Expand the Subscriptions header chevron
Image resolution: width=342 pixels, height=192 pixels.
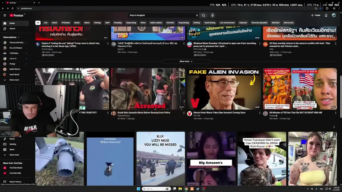[x=18, y=37]
